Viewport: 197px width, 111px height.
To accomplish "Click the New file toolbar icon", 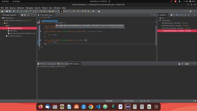I will coord(2,11).
